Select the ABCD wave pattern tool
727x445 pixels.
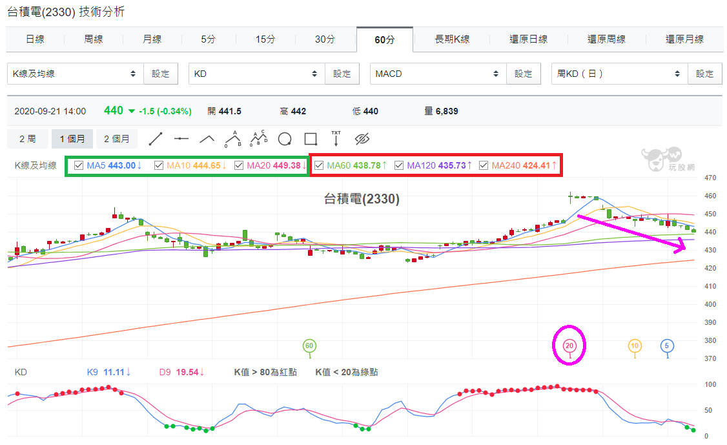point(259,138)
